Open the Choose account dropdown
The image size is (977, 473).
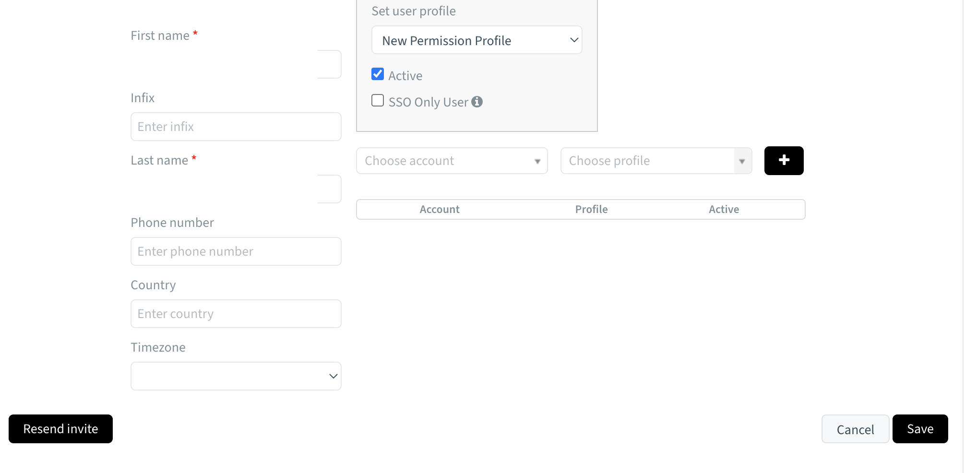point(452,161)
